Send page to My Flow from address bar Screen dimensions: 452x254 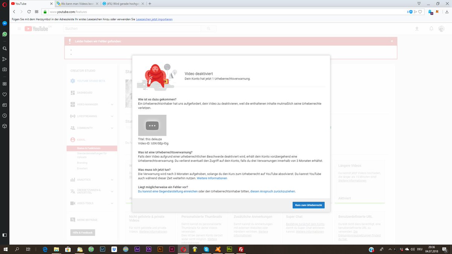(415, 12)
